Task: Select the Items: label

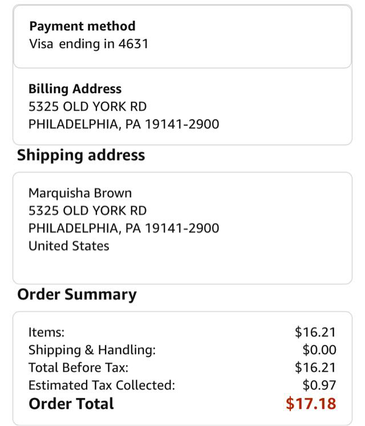Action: (46, 332)
